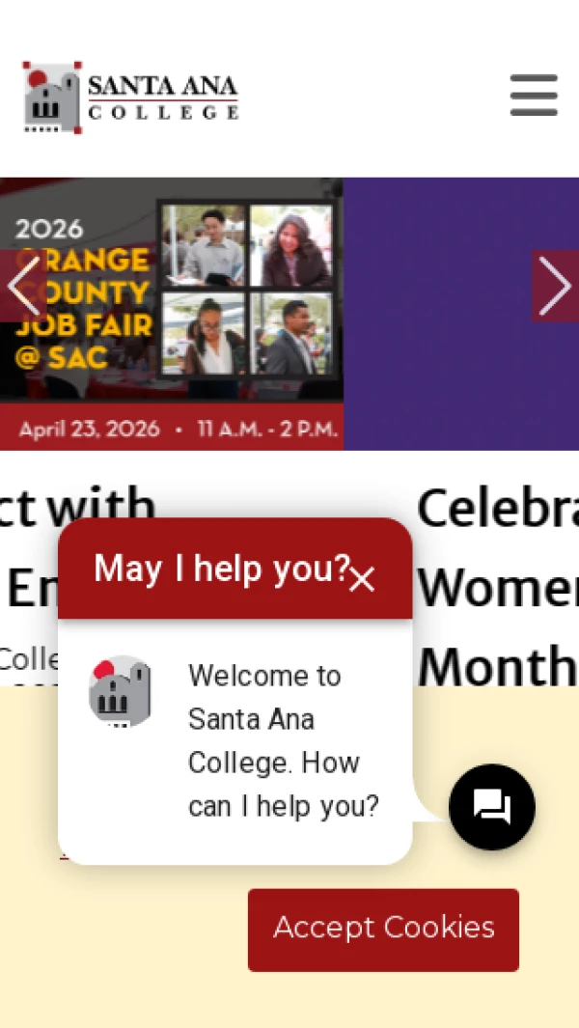The height and width of the screenshot is (1028, 579).
Task: Click the Santa Ana College building logo icon
Action: tap(52, 97)
